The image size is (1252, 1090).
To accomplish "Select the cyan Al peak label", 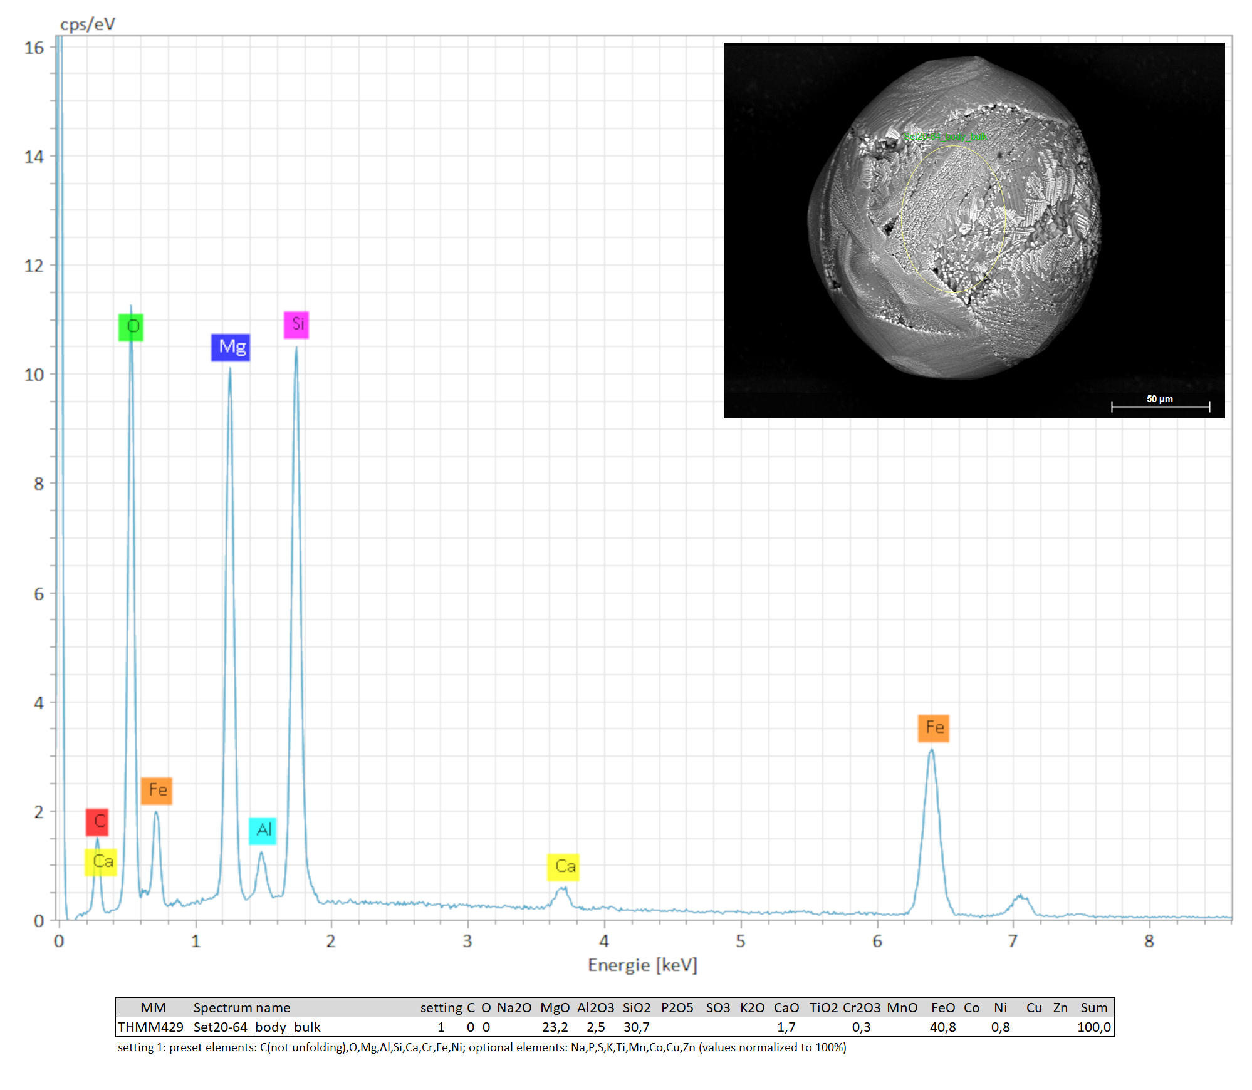I will click(263, 831).
